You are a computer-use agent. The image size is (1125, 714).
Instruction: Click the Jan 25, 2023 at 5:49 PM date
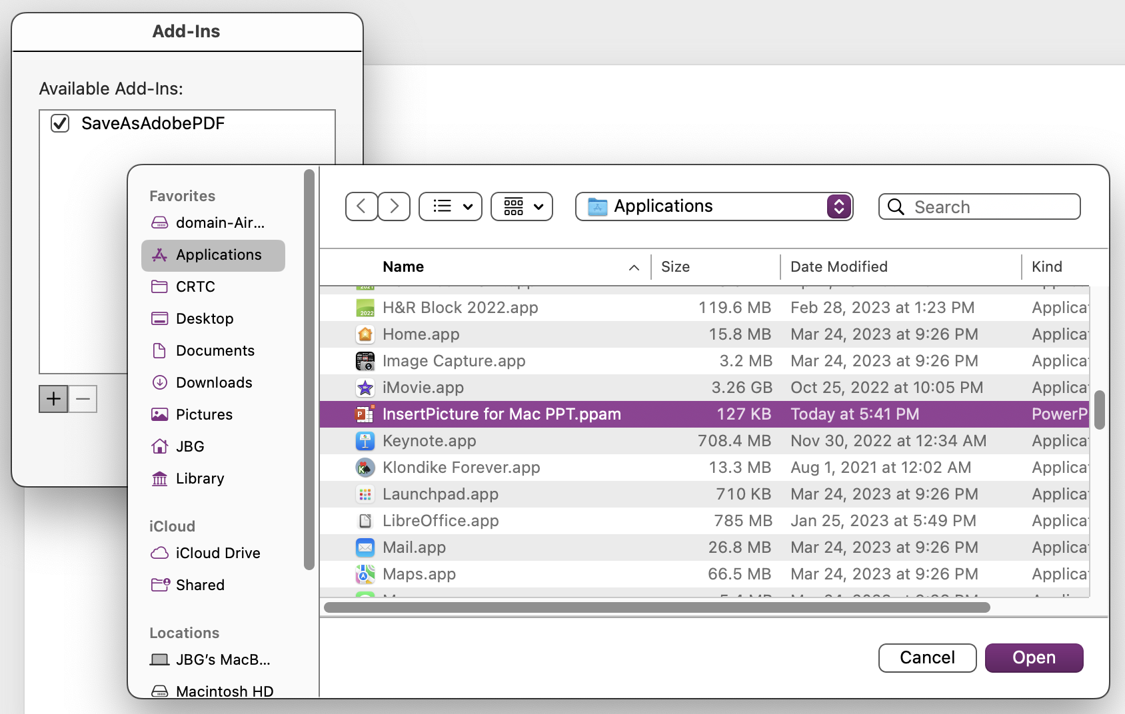(x=883, y=521)
